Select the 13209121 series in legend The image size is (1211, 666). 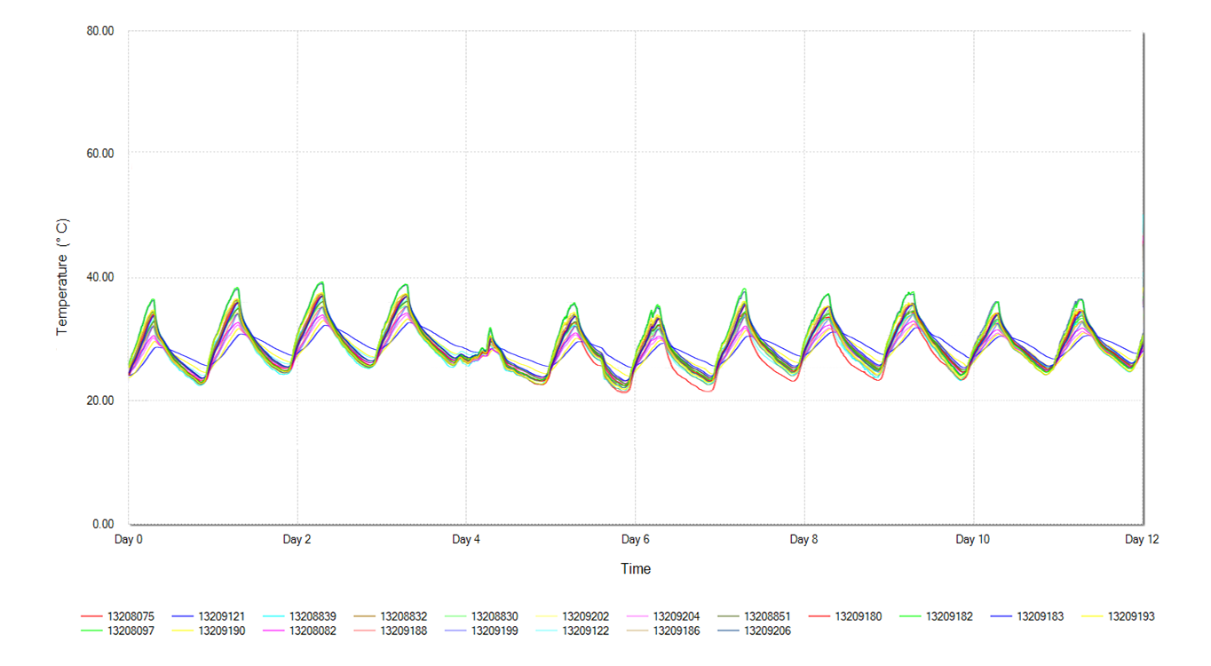(x=222, y=616)
